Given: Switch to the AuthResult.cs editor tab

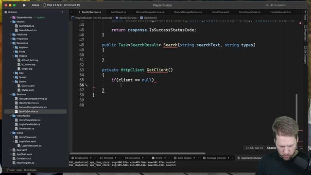Looking at the screenshot, I should tap(119, 12).
